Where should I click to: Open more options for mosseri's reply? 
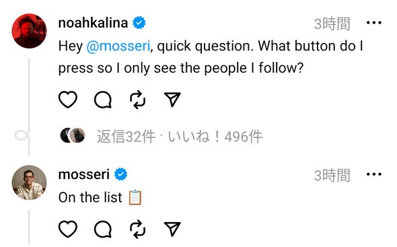point(374,174)
